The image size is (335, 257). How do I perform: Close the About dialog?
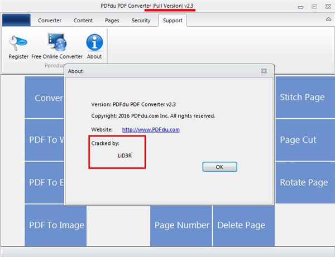(x=264, y=71)
